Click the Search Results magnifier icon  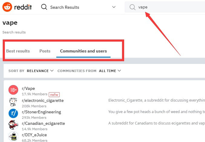coord(44,7)
